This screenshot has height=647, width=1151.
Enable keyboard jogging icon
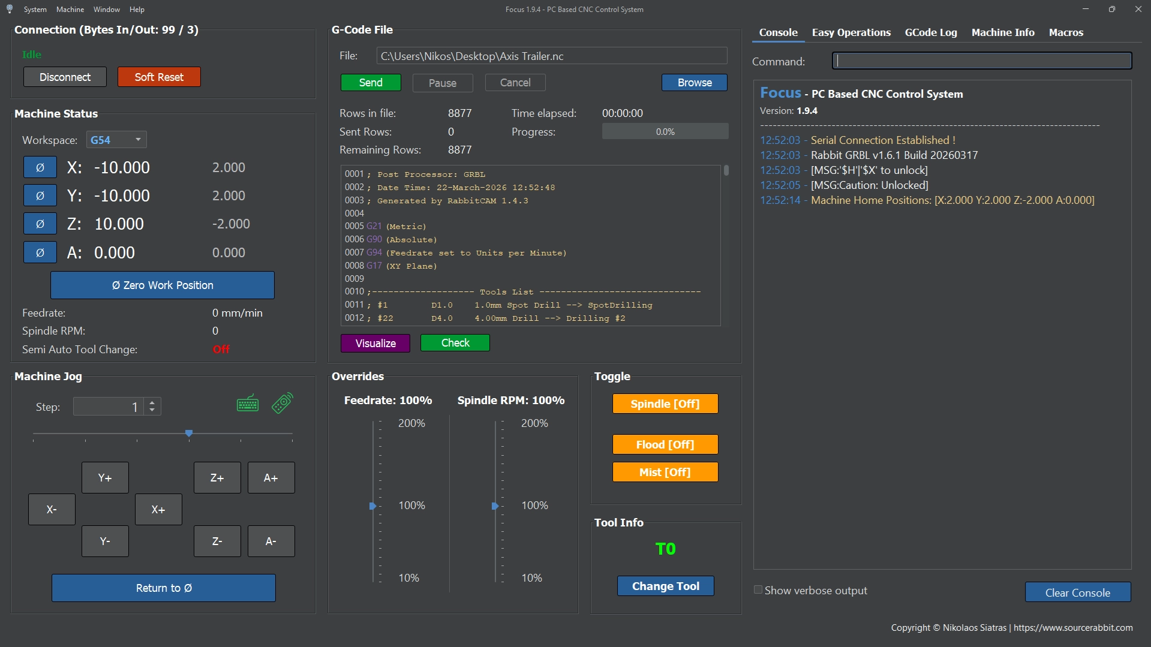(x=248, y=404)
